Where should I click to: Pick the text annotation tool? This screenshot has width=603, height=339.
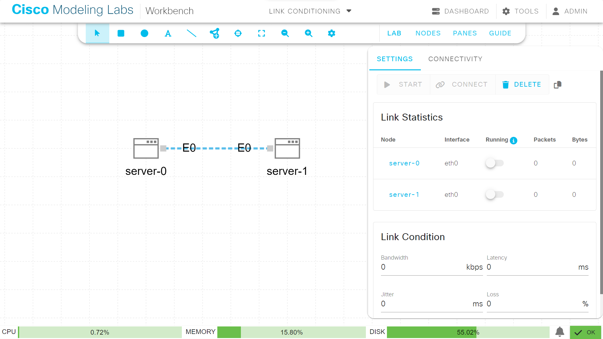coord(168,33)
